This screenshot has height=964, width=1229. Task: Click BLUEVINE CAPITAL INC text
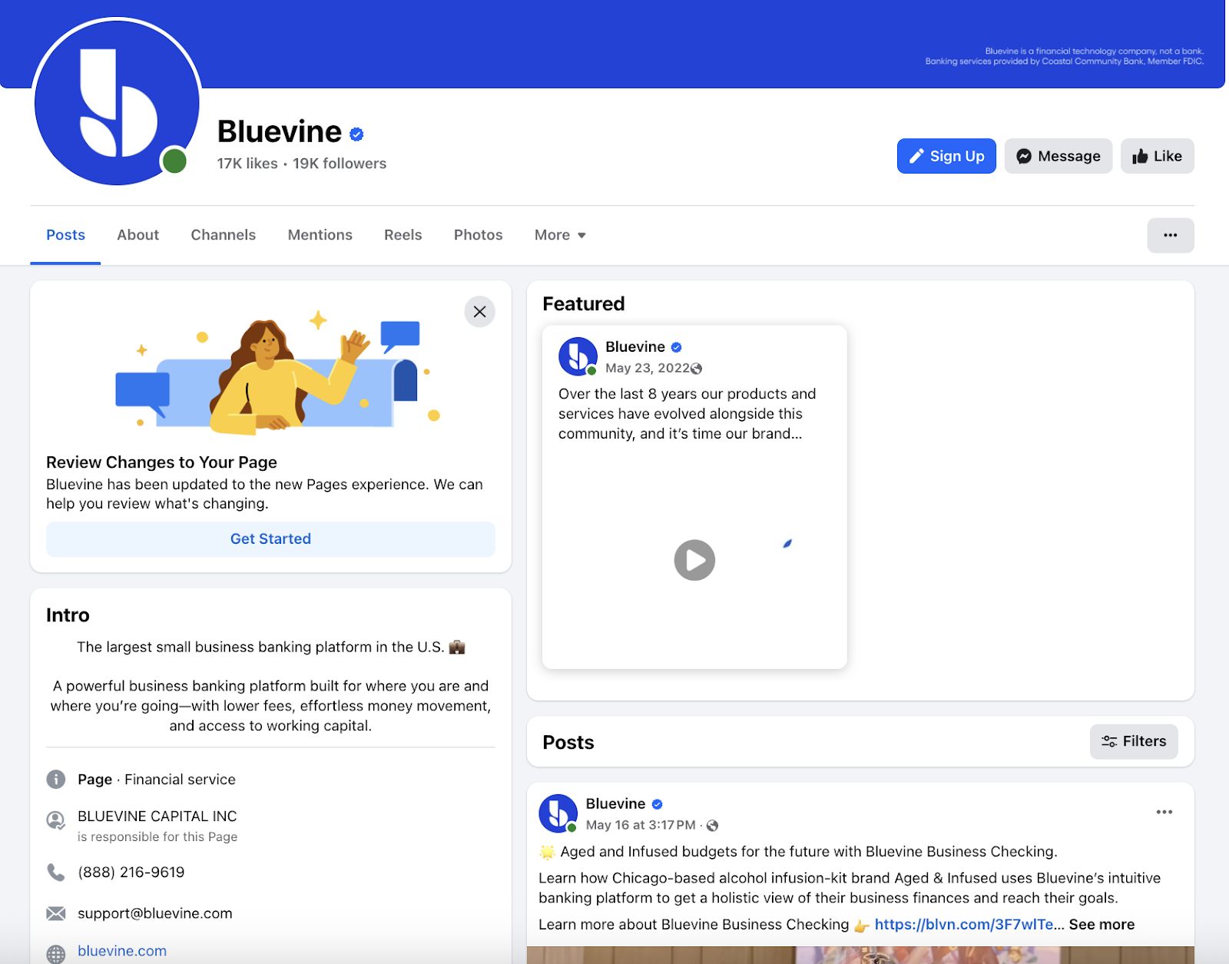point(157,817)
